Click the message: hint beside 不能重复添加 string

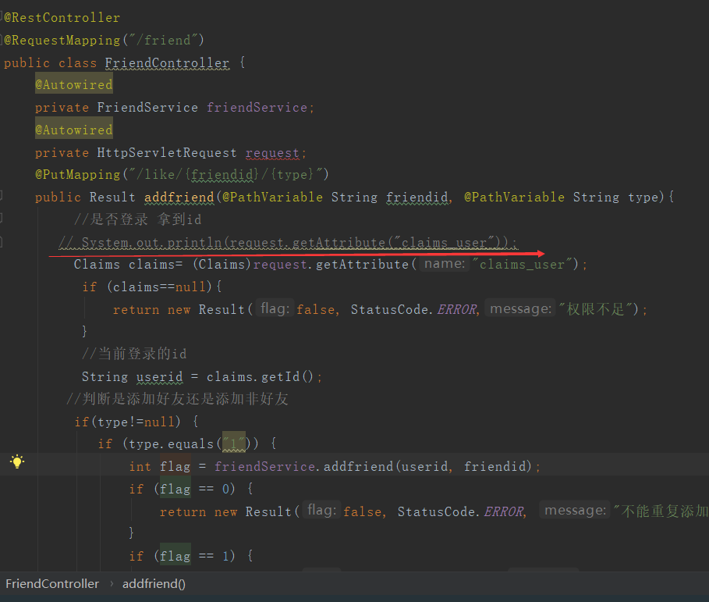click(x=575, y=510)
